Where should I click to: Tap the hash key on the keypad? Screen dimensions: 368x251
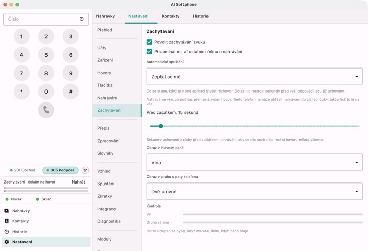click(71, 92)
